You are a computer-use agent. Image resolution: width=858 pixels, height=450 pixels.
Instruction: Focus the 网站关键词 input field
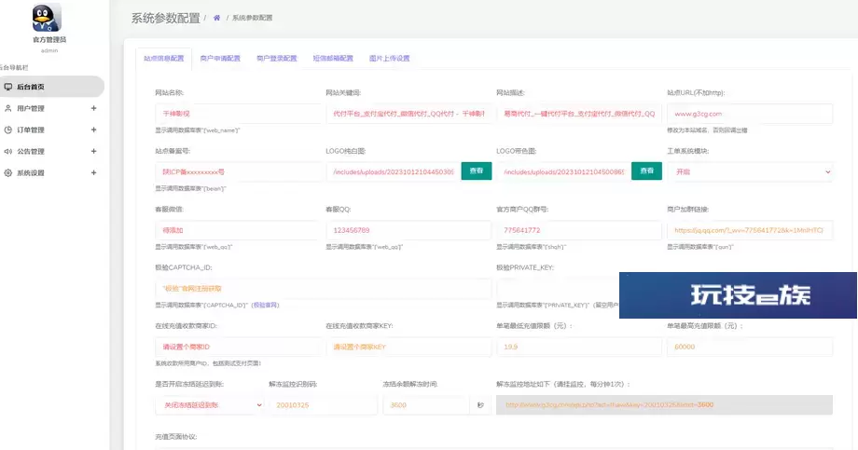point(408,114)
